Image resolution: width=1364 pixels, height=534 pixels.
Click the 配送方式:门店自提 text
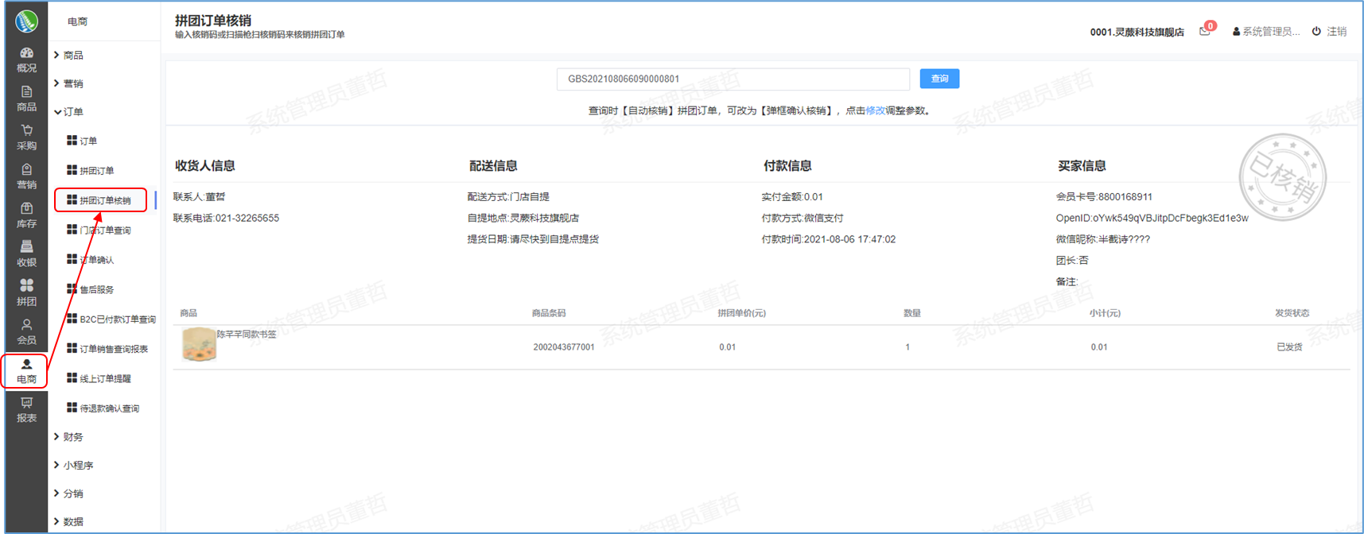click(x=508, y=197)
